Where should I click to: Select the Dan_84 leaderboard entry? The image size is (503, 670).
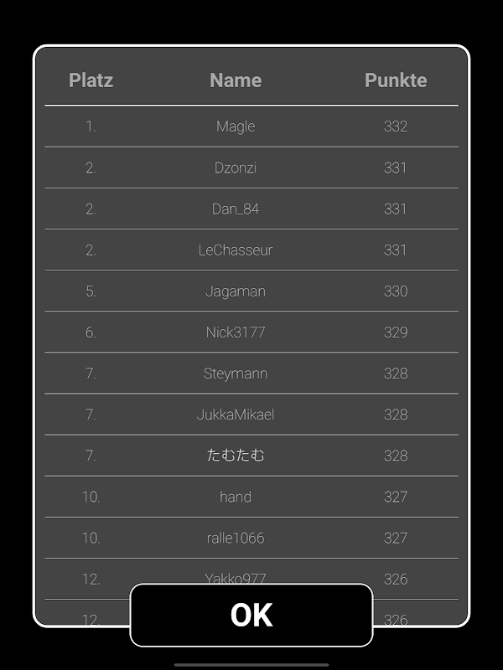click(236, 209)
